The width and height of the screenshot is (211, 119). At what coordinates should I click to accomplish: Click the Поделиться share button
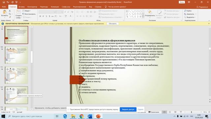coord(202,7)
